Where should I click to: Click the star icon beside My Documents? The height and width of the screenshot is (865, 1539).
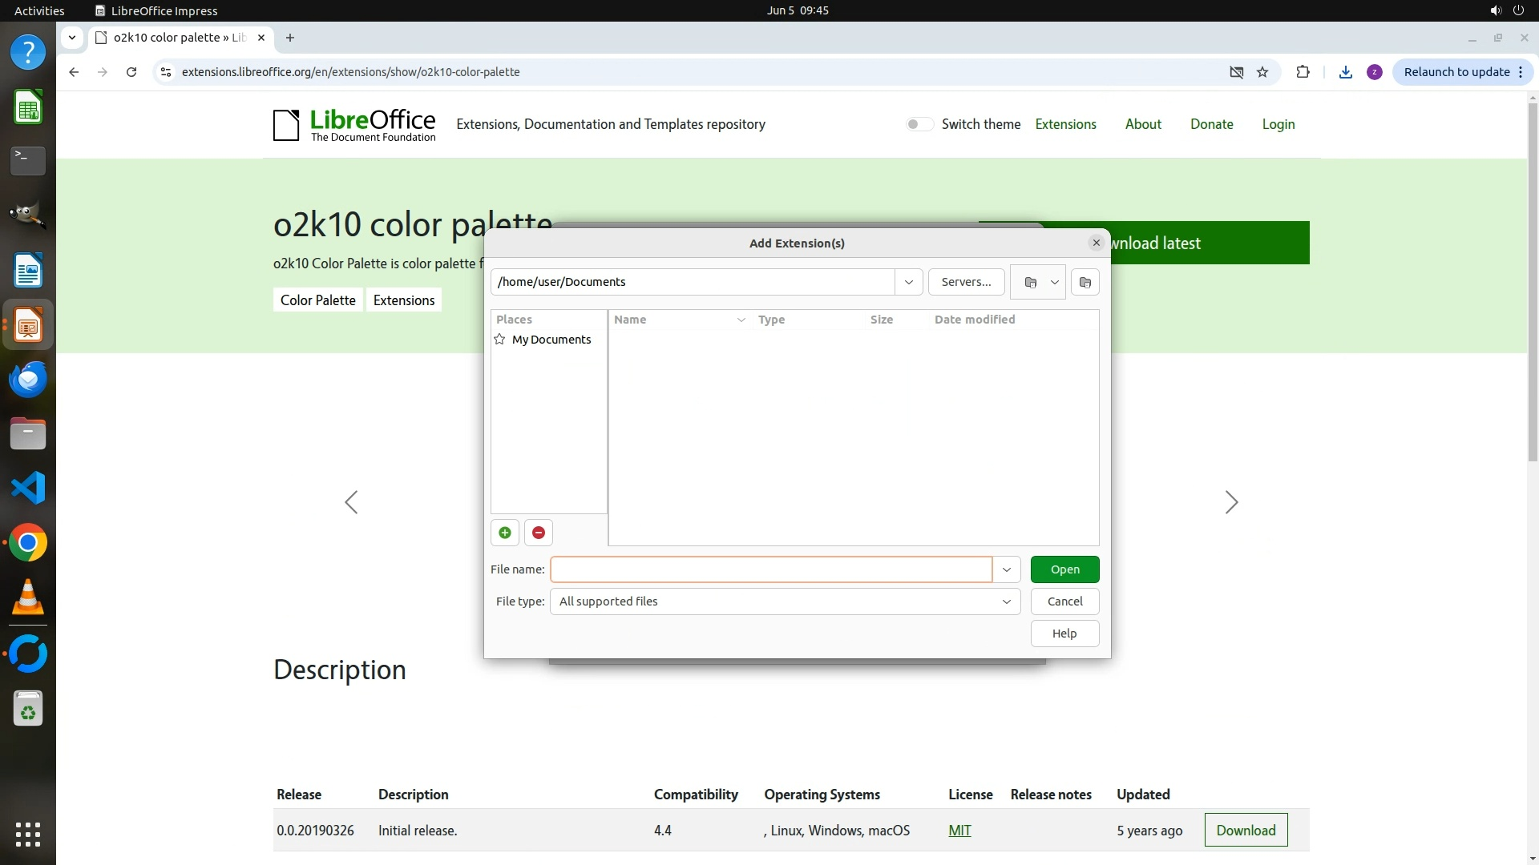click(x=499, y=340)
